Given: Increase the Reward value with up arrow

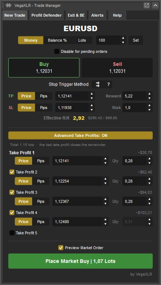Looking at the screenshot, I should tap(149, 94).
